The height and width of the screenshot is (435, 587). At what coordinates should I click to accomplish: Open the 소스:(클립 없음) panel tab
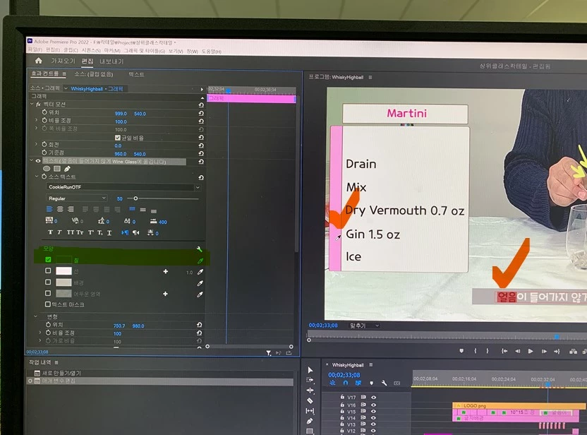[x=94, y=74]
